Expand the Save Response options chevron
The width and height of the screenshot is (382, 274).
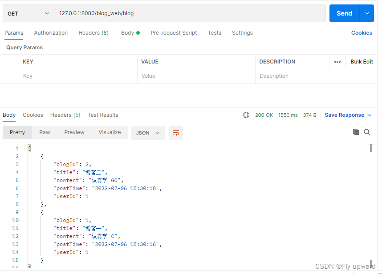point(370,115)
